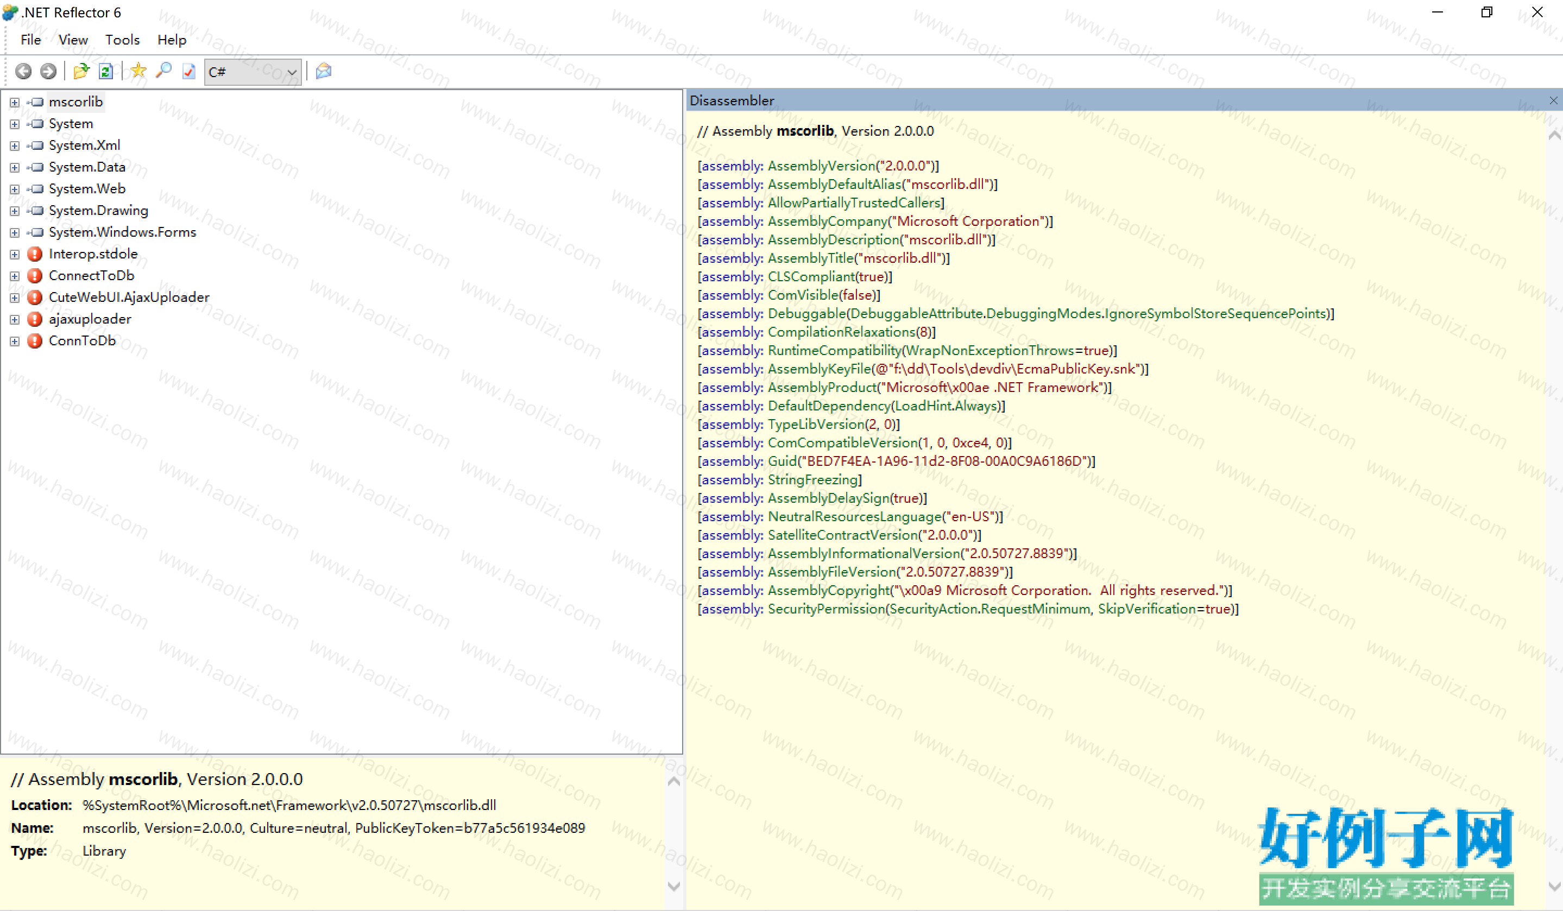1563x911 pixels.
Task: Click the Analyzer checkmark icon
Action: pyautogui.click(x=188, y=72)
